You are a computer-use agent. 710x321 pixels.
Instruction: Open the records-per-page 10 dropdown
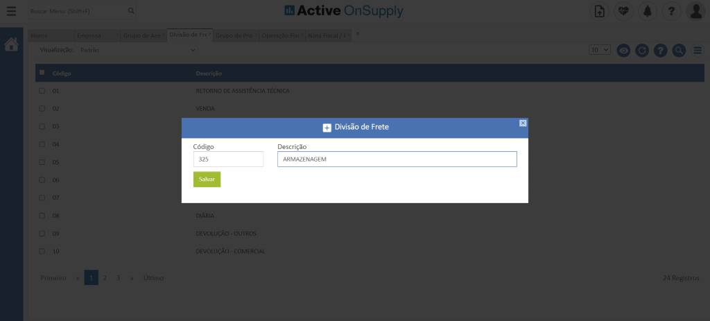pos(600,50)
